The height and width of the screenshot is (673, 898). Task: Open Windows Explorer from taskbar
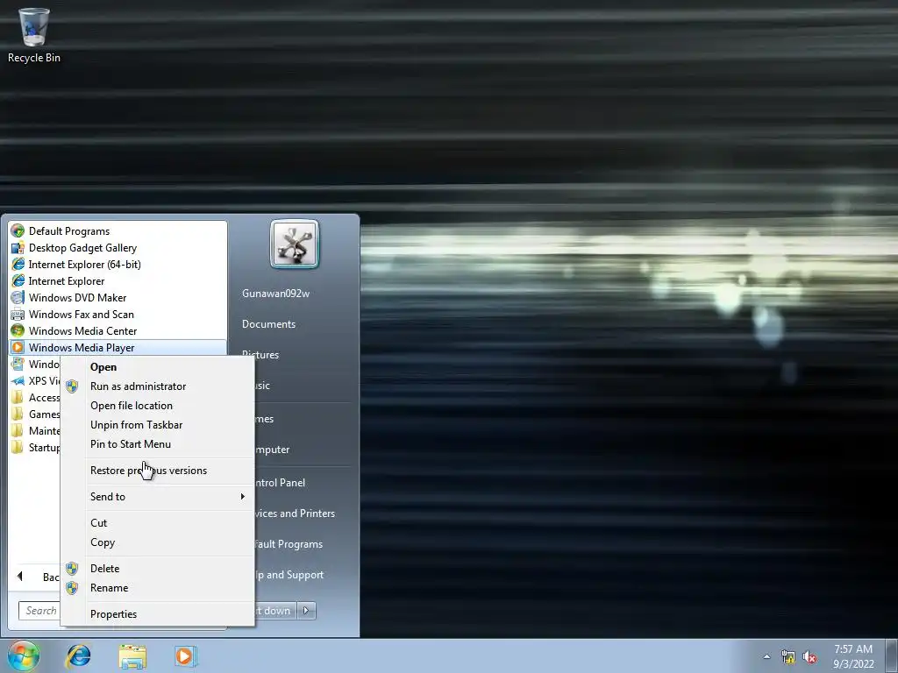(132, 656)
